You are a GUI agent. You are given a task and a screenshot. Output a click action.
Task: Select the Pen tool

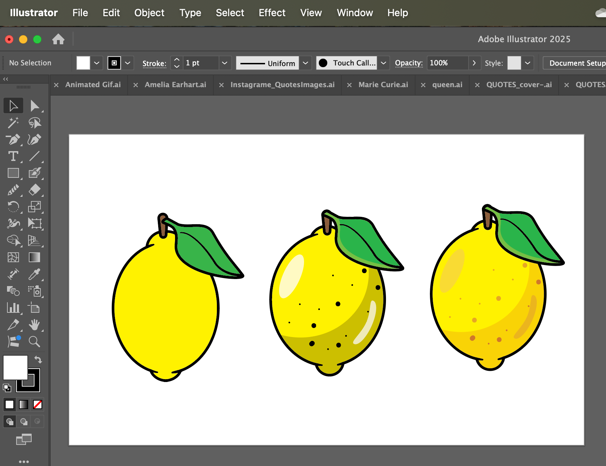tap(13, 140)
